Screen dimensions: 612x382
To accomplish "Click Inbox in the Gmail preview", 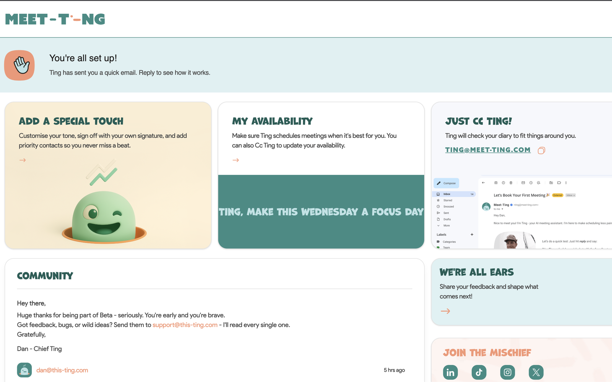I will coord(454,194).
